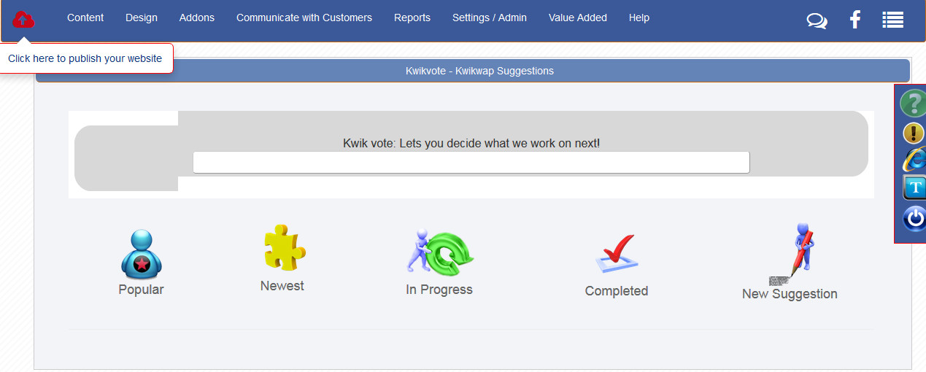The image size is (926, 372).
Task: Open the Reports menu
Action: point(412,18)
